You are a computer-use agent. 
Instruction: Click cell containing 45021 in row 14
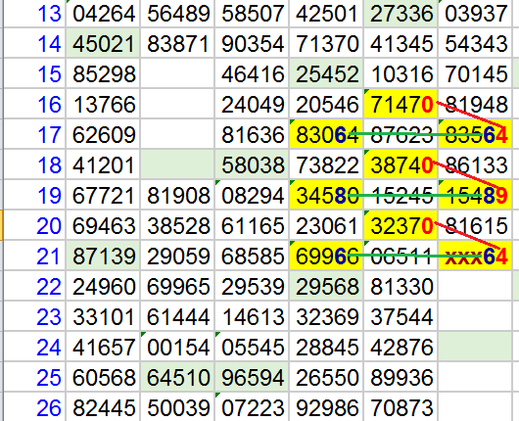point(103,43)
